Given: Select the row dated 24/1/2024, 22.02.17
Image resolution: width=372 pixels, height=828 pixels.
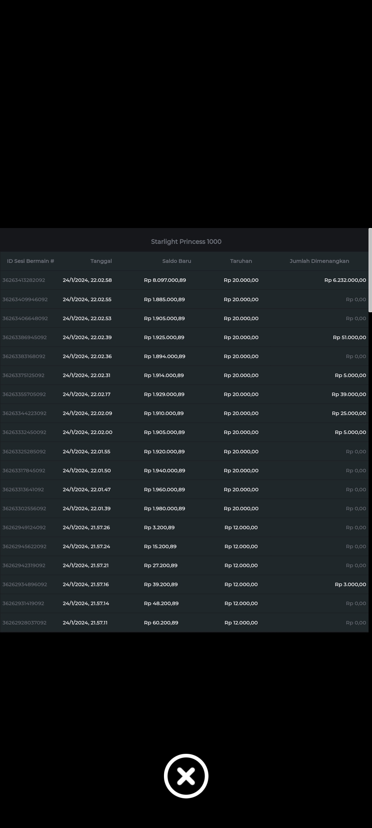Looking at the screenshot, I should pyautogui.click(x=86, y=394).
